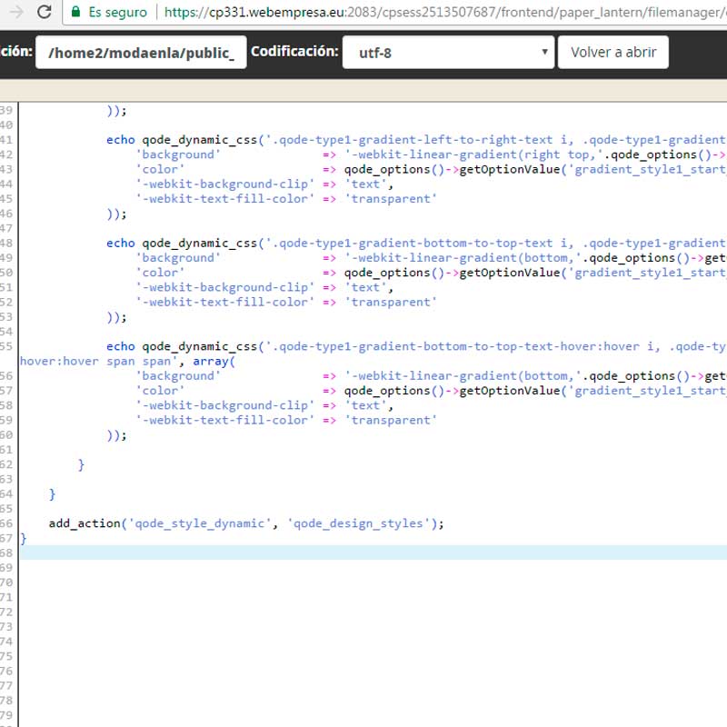
Task: Click '-webkit-text-fill-color' on line 45
Action: 224,199
